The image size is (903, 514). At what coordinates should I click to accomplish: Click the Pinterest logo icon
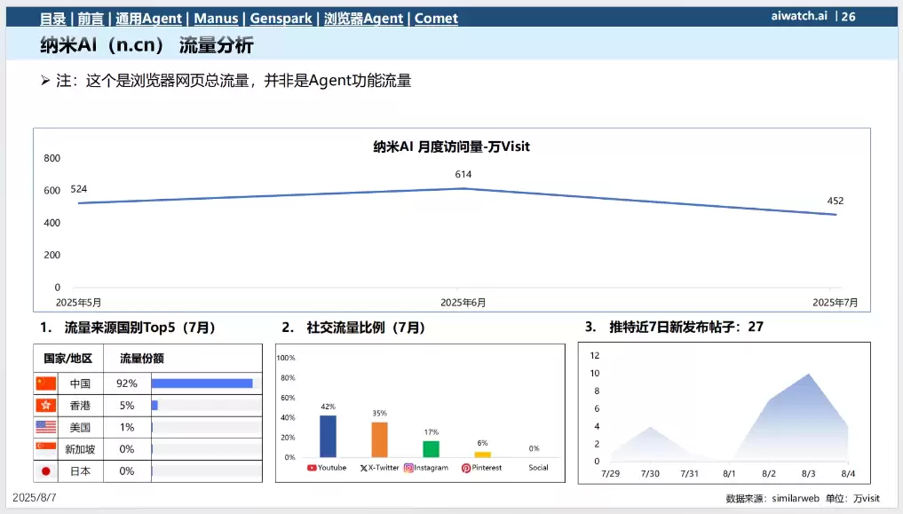click(x=466, y=468)
